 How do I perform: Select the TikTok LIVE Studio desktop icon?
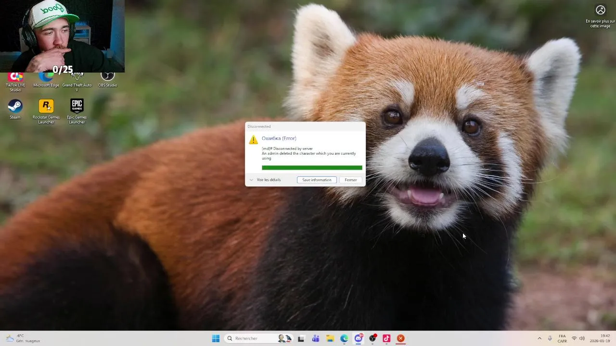(x=15, y=82)
